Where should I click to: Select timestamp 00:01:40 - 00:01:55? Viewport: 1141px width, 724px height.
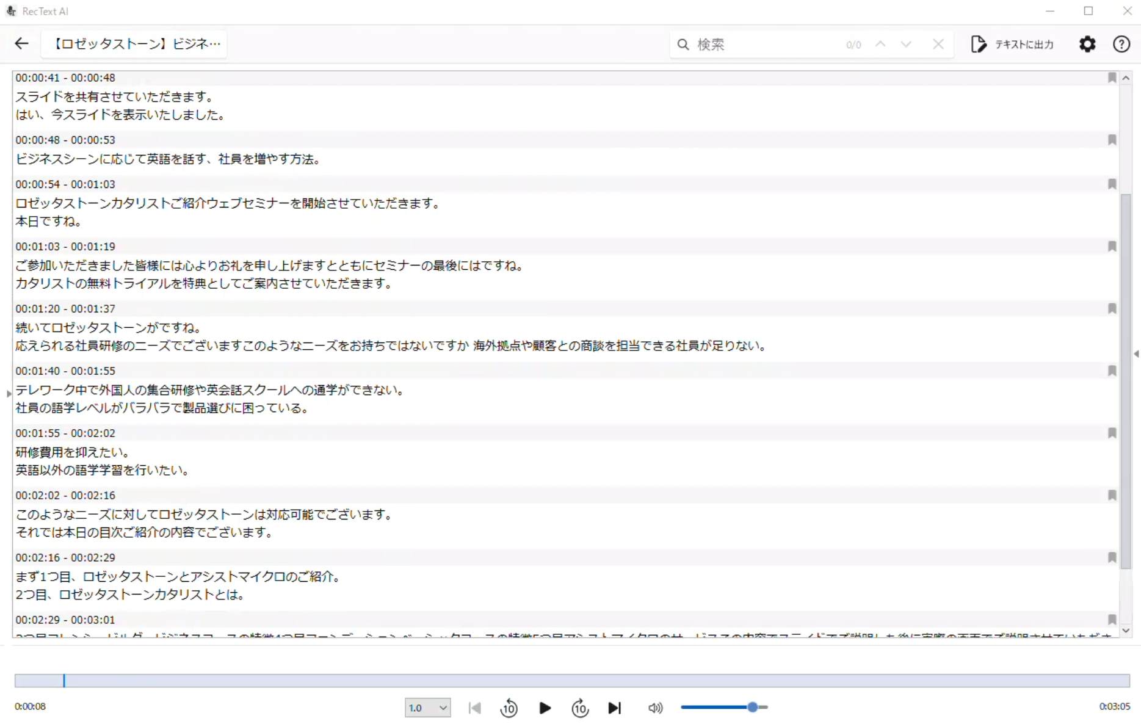pos(65,371)
